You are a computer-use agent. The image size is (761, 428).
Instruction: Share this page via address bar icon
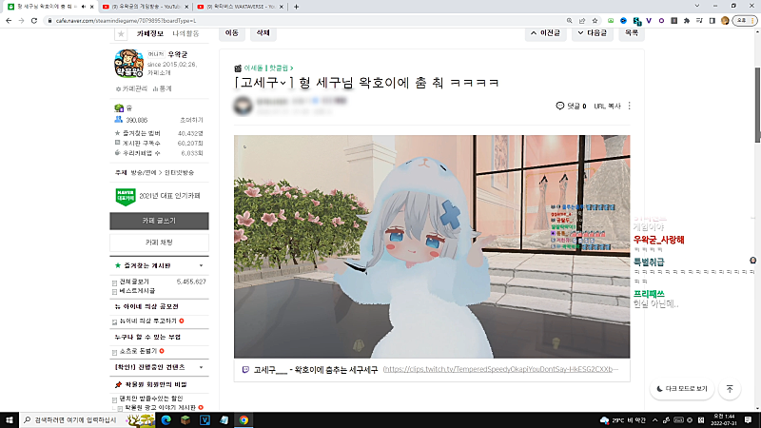(582, 21)
